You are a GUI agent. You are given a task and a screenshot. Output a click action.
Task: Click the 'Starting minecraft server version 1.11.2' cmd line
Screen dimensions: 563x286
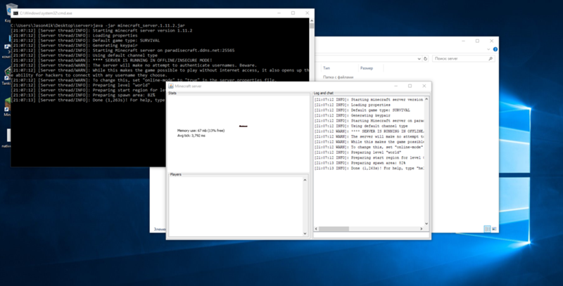pyautogui.click(x=101, y=30)
